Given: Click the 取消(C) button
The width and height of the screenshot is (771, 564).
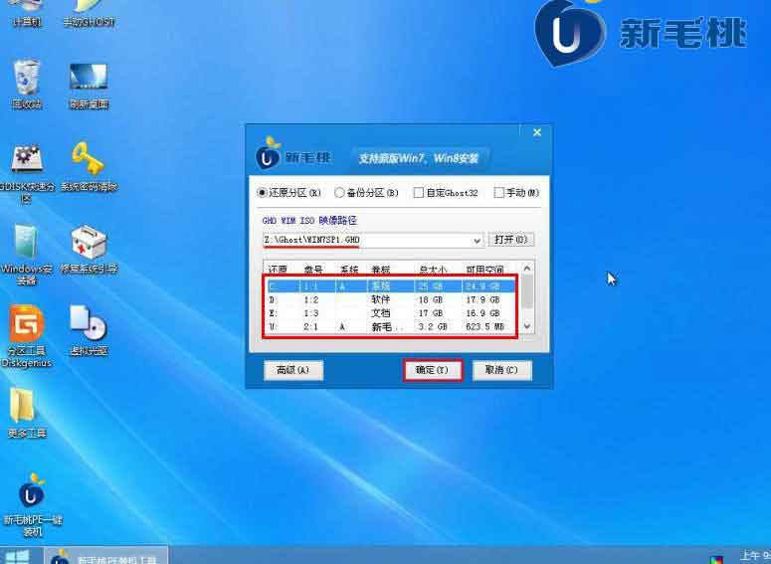Looking at the screenshot, I should pyautogui.click(x=501, y=370).
